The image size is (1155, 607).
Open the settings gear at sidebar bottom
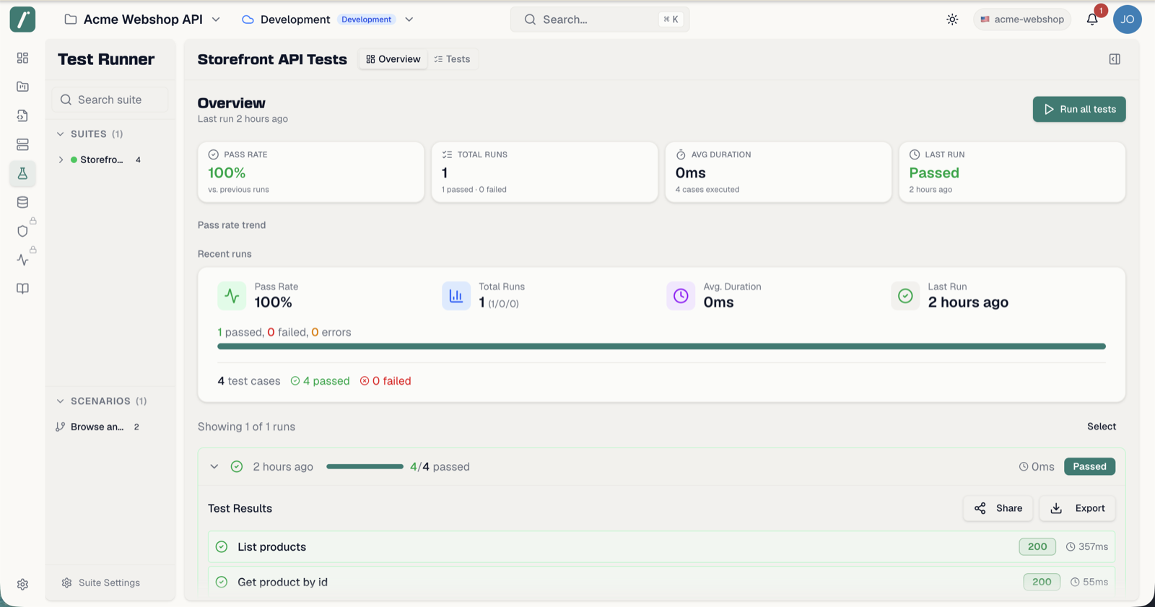22,584
